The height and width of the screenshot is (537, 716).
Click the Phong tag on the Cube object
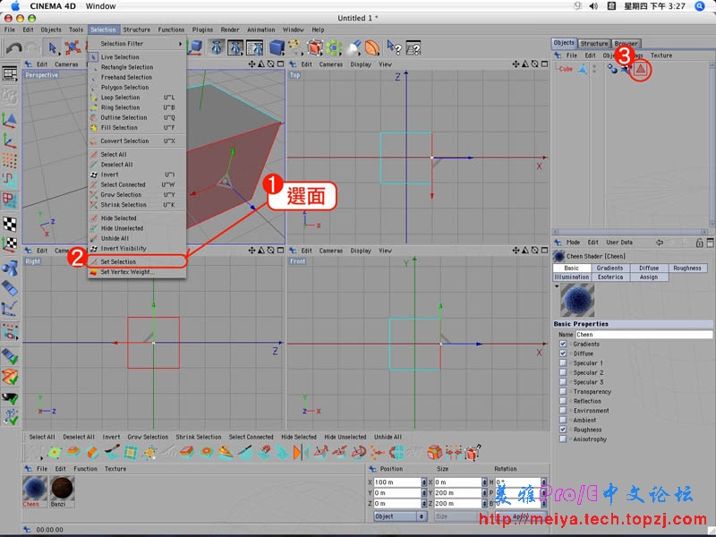click(x=612, y=69)
